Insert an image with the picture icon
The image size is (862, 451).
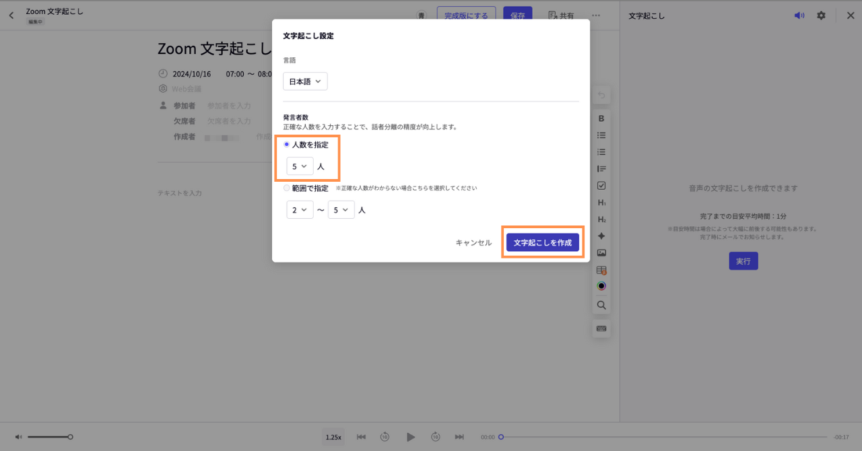tap(601, 253)
